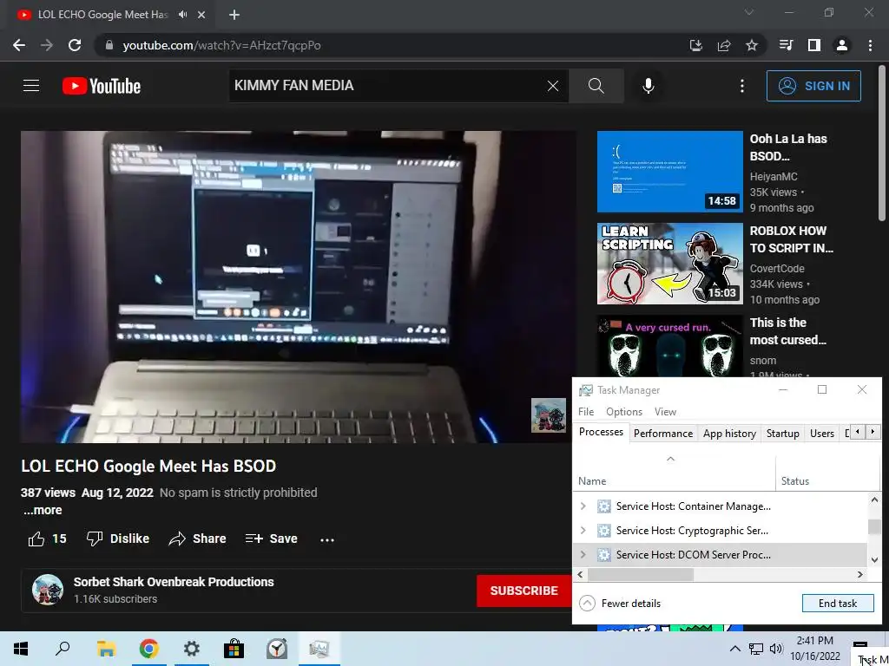Screen dimensions: 889x666
Task: Open the clock and date in the taskbar
Action: 814,649
